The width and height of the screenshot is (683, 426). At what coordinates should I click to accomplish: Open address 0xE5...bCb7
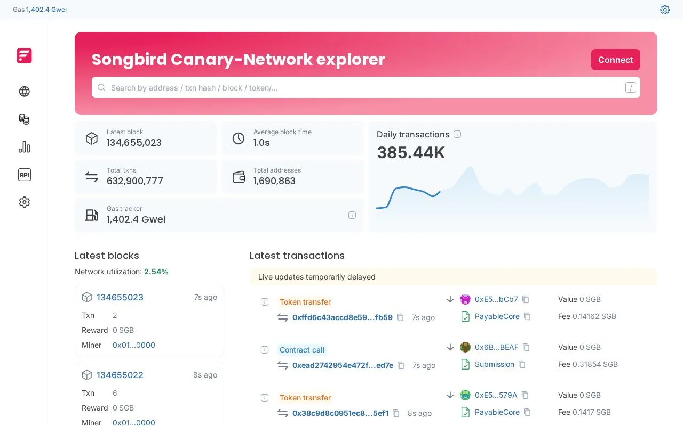(x=496, y=299)
